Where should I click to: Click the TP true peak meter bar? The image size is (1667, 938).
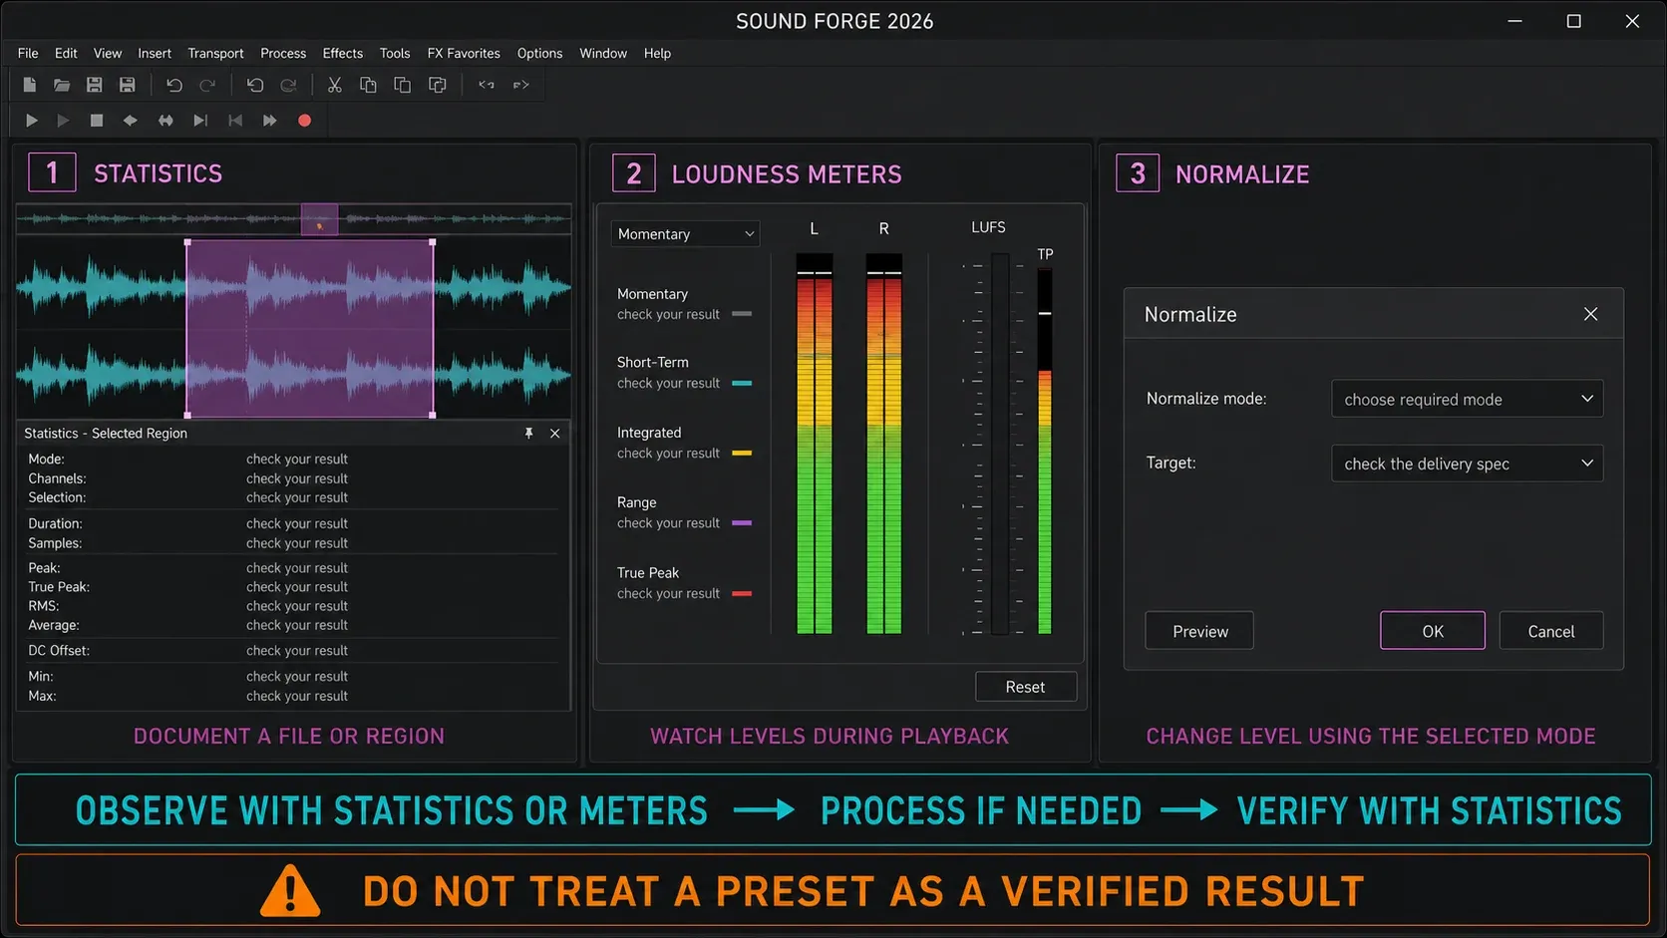pyautogui.click(x=1045, y=451)
